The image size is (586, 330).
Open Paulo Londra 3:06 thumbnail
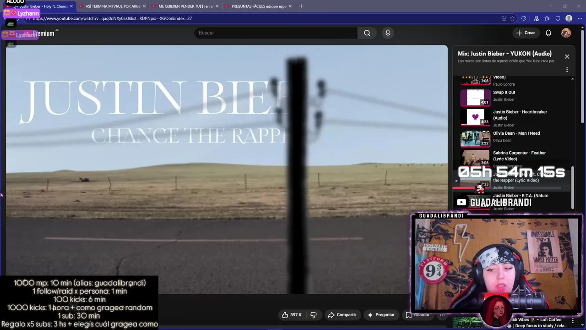[x=475, y=80]
